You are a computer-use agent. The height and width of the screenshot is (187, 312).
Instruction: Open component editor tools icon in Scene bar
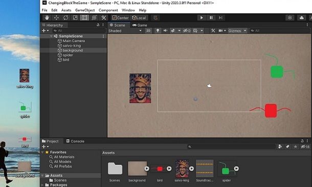[x=213, y=31]
